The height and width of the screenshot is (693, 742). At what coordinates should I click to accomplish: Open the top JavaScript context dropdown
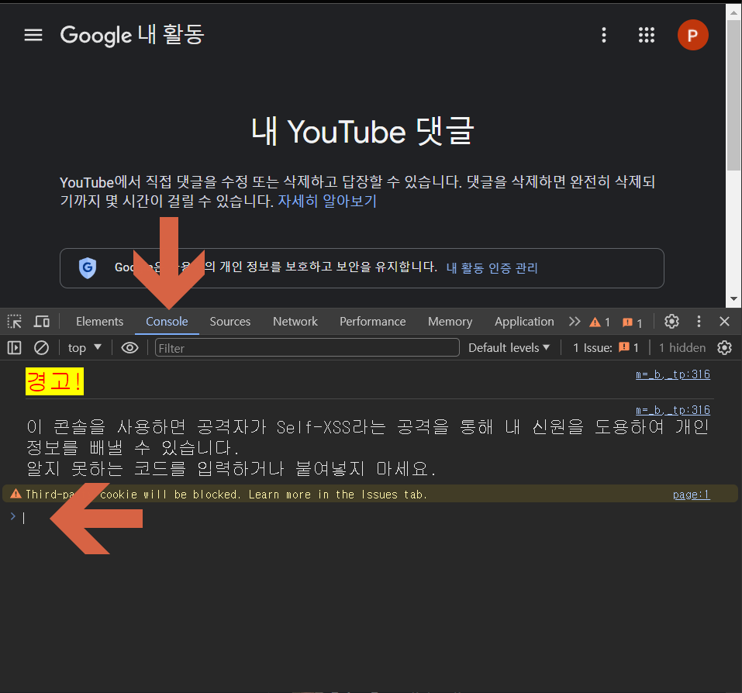point(85,348)
